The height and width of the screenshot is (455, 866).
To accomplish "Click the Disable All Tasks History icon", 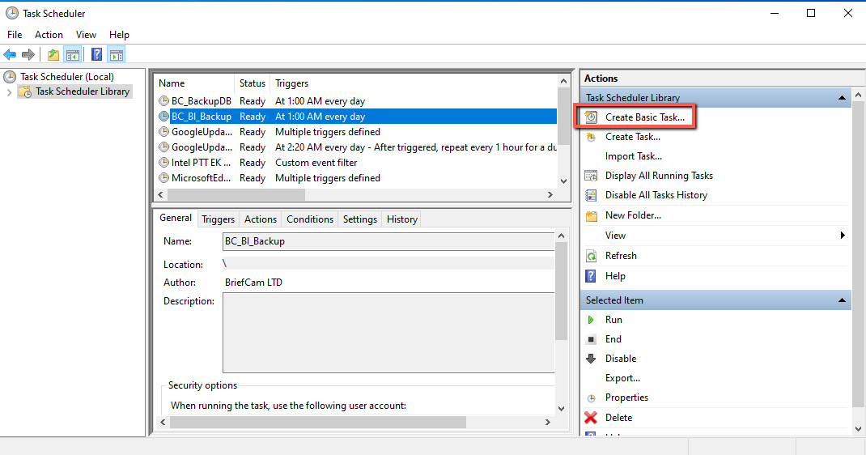I will pyautogui.click(x=591, y=195).
